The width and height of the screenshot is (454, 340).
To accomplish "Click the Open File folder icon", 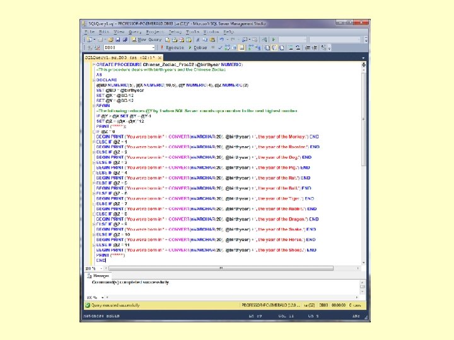I will (x=110, y=39).
